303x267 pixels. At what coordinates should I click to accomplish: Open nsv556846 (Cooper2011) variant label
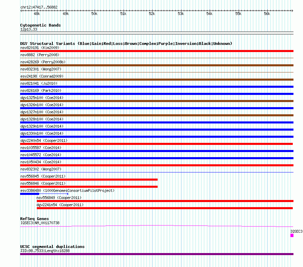click(x=43, y=183)
